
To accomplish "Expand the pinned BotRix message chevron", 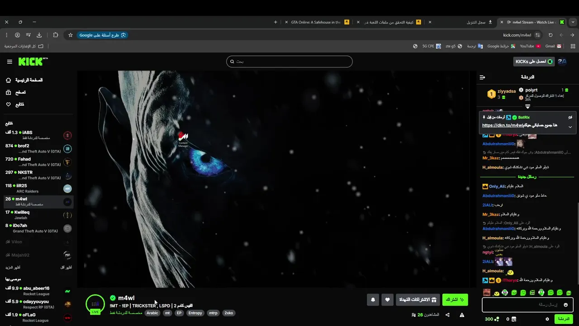I will coord(570,127).
